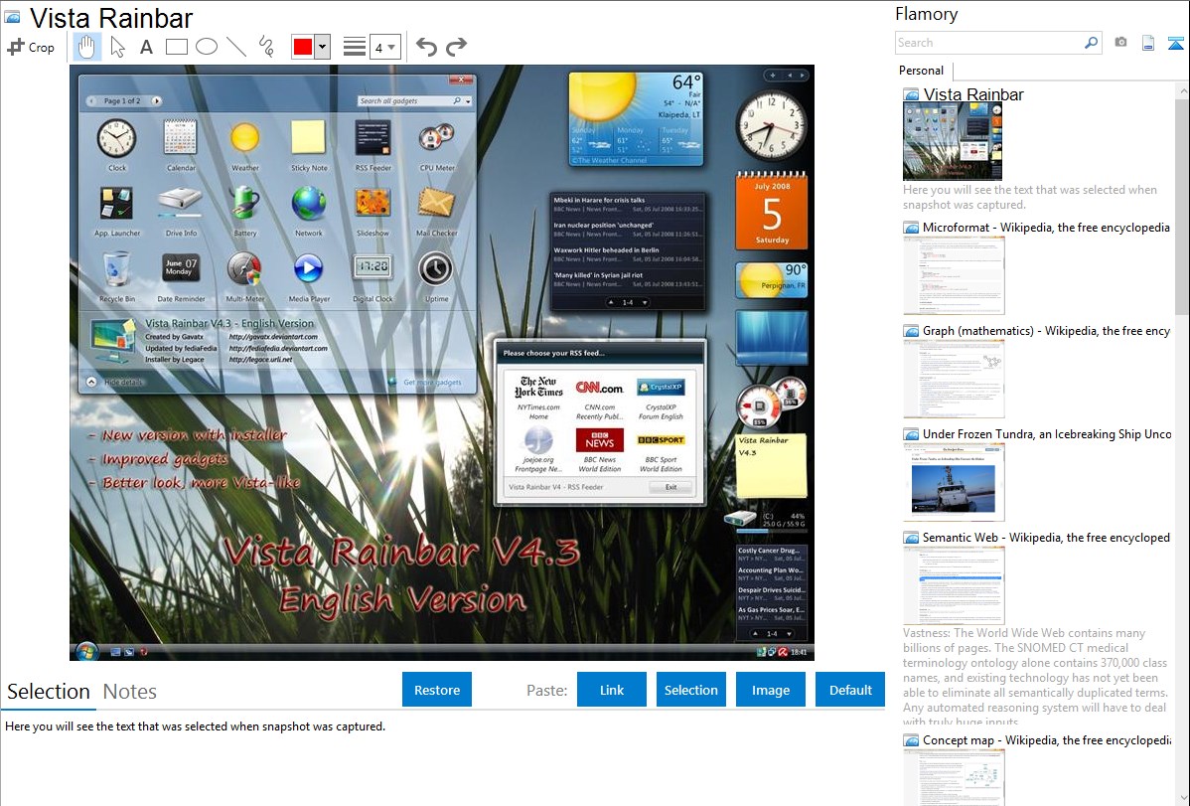Click the Get more gadgets link in snapshot

coord(432,382)
